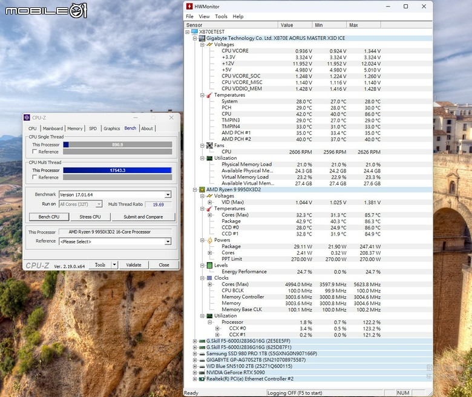Click the Min column header
Screen dimensions: 472x397
[x=329, y=25]
